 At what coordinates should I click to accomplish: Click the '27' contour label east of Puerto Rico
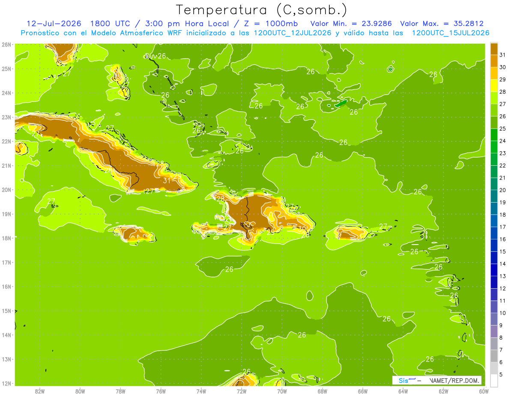click(x=383, y=226)
